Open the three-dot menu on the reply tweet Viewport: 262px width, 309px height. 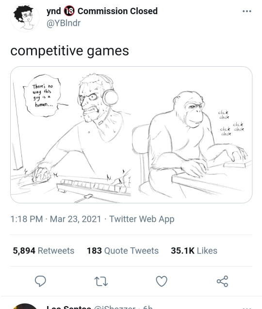point(247,308)
